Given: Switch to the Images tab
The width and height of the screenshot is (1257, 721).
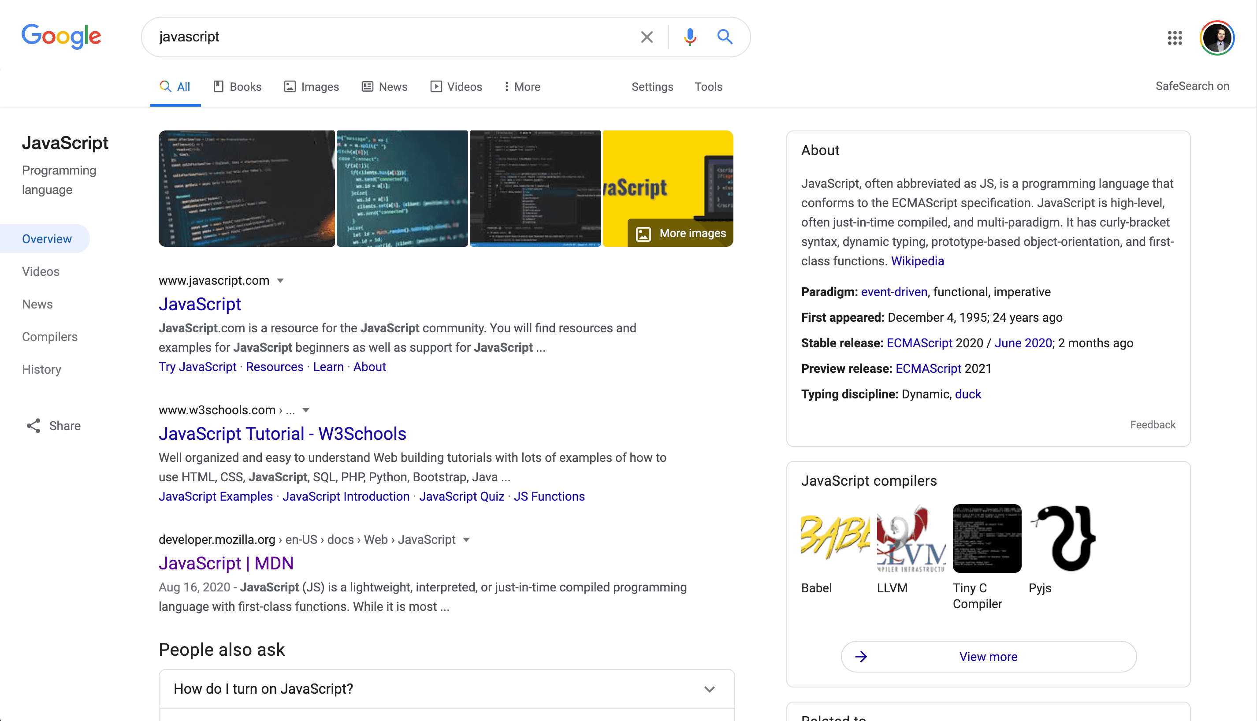Looking at the screenshot, I should (312, 87).
